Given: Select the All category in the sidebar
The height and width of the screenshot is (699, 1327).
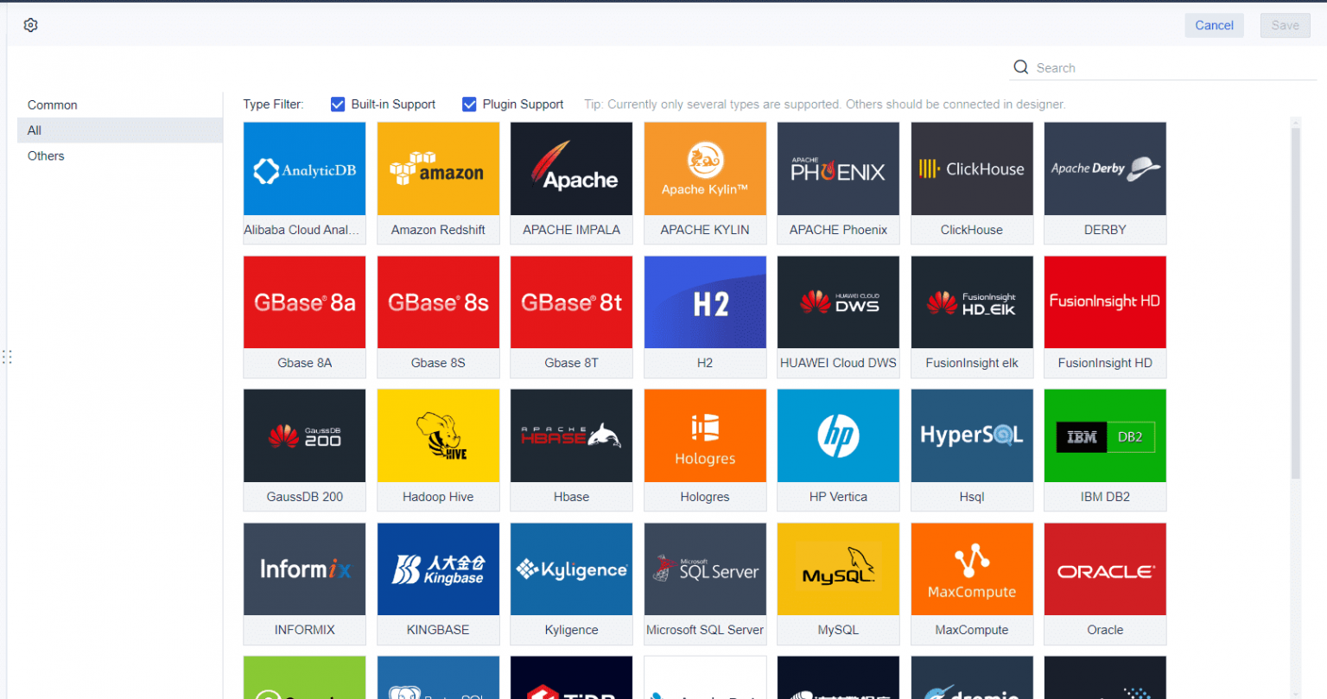Looking at the screenshot, I should [35, 130].
